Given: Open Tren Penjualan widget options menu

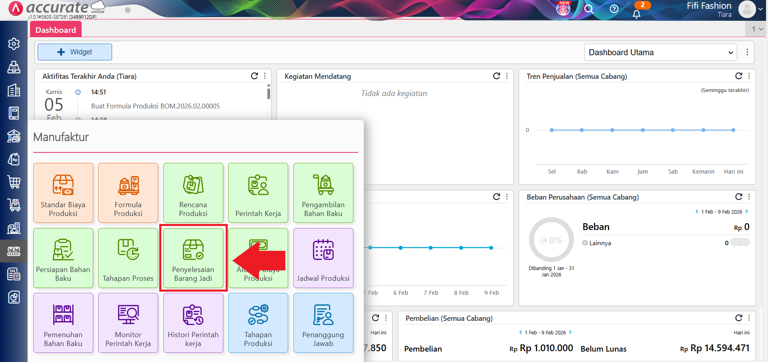Looking at the screenshot, I should point(749,76).
